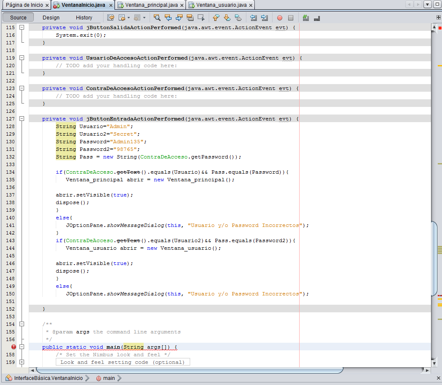This screenshot has width=442, height=385.
Task: Collapse the UsuarioDeAccesoActionPerformed method fold
Action: (x=22, y=58)
